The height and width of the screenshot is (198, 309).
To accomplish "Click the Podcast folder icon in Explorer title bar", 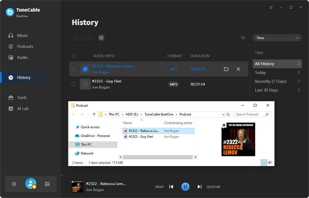I will [x=73, y=106].
